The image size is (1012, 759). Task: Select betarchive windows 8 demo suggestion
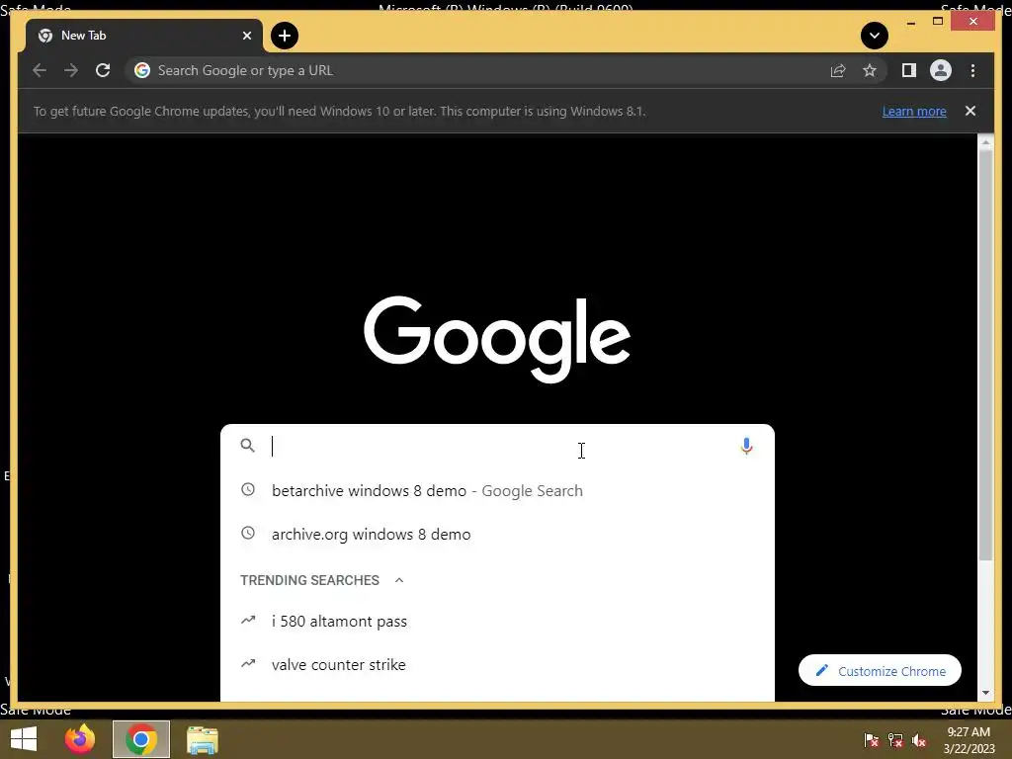click(x=497, y=490)
